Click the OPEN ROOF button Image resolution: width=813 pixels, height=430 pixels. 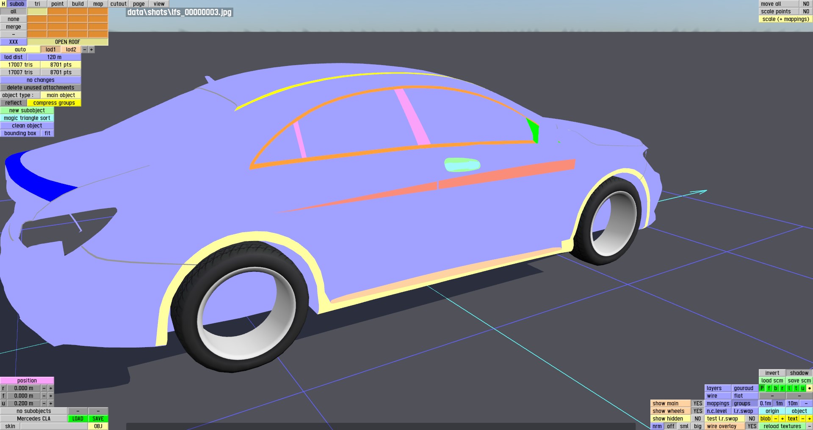[68, 42]
